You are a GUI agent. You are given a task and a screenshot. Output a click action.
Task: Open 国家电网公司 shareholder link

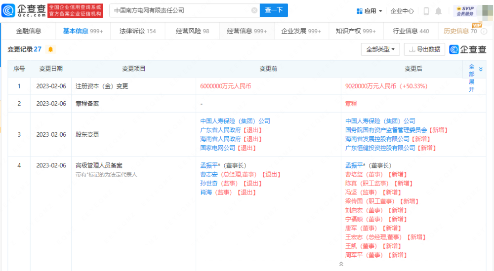[x=217, y=148]
